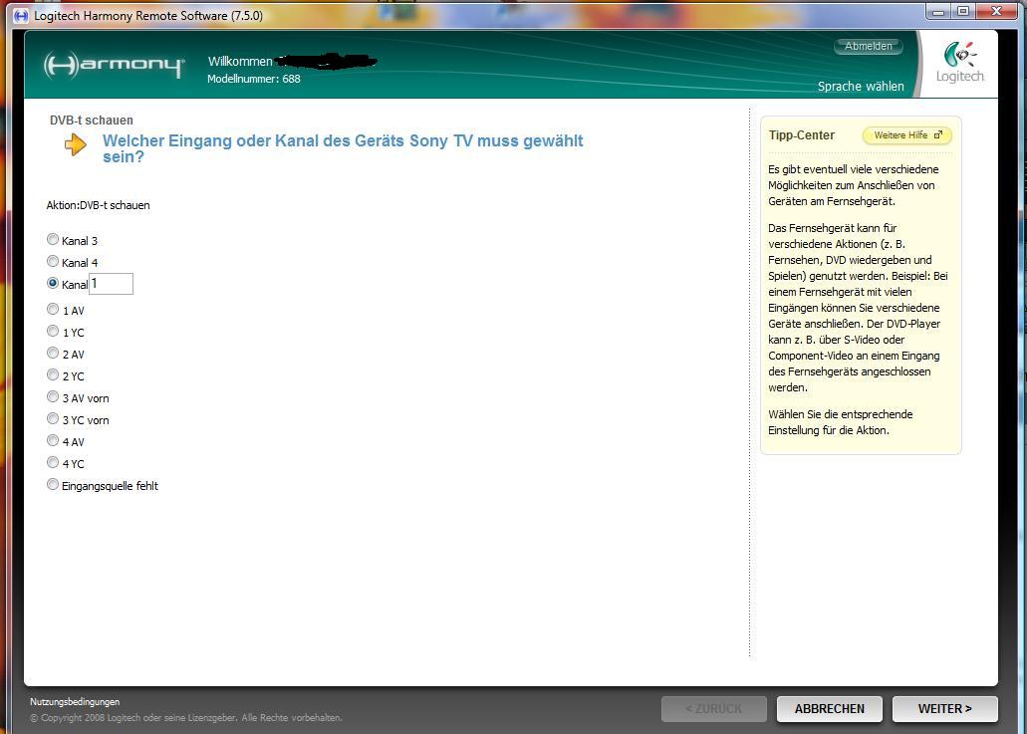This screenshot has width=1027, height=734.
Task: Choose the 1 YC input option
Action: [53, 332]
